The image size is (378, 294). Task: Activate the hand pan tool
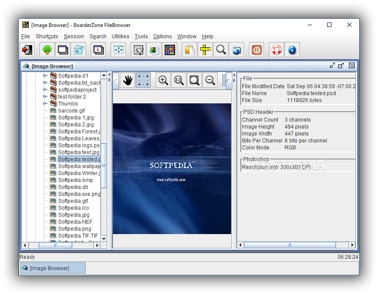coord(128,80)
